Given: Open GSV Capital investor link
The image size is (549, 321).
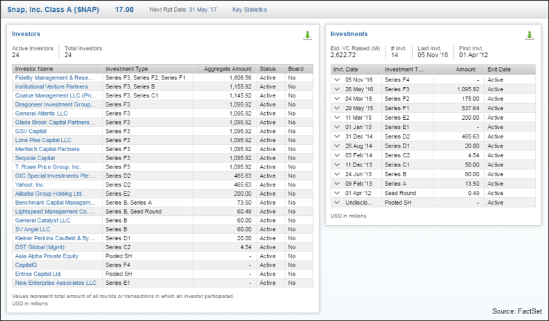Looking at the screenshot, I should pyautogui.click(x=31, y=131).
